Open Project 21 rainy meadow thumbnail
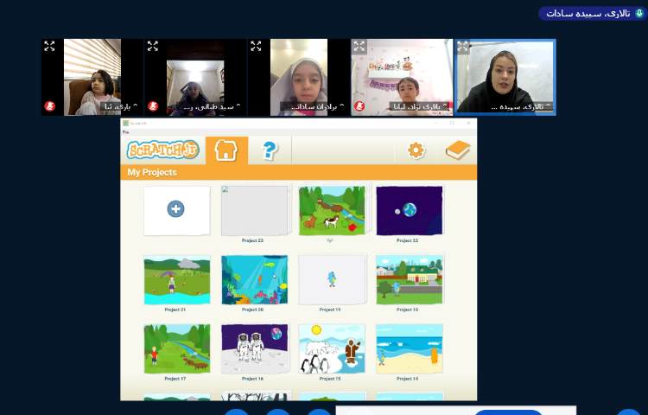Viewport: 648px width, 415px height. click(177, 280)
